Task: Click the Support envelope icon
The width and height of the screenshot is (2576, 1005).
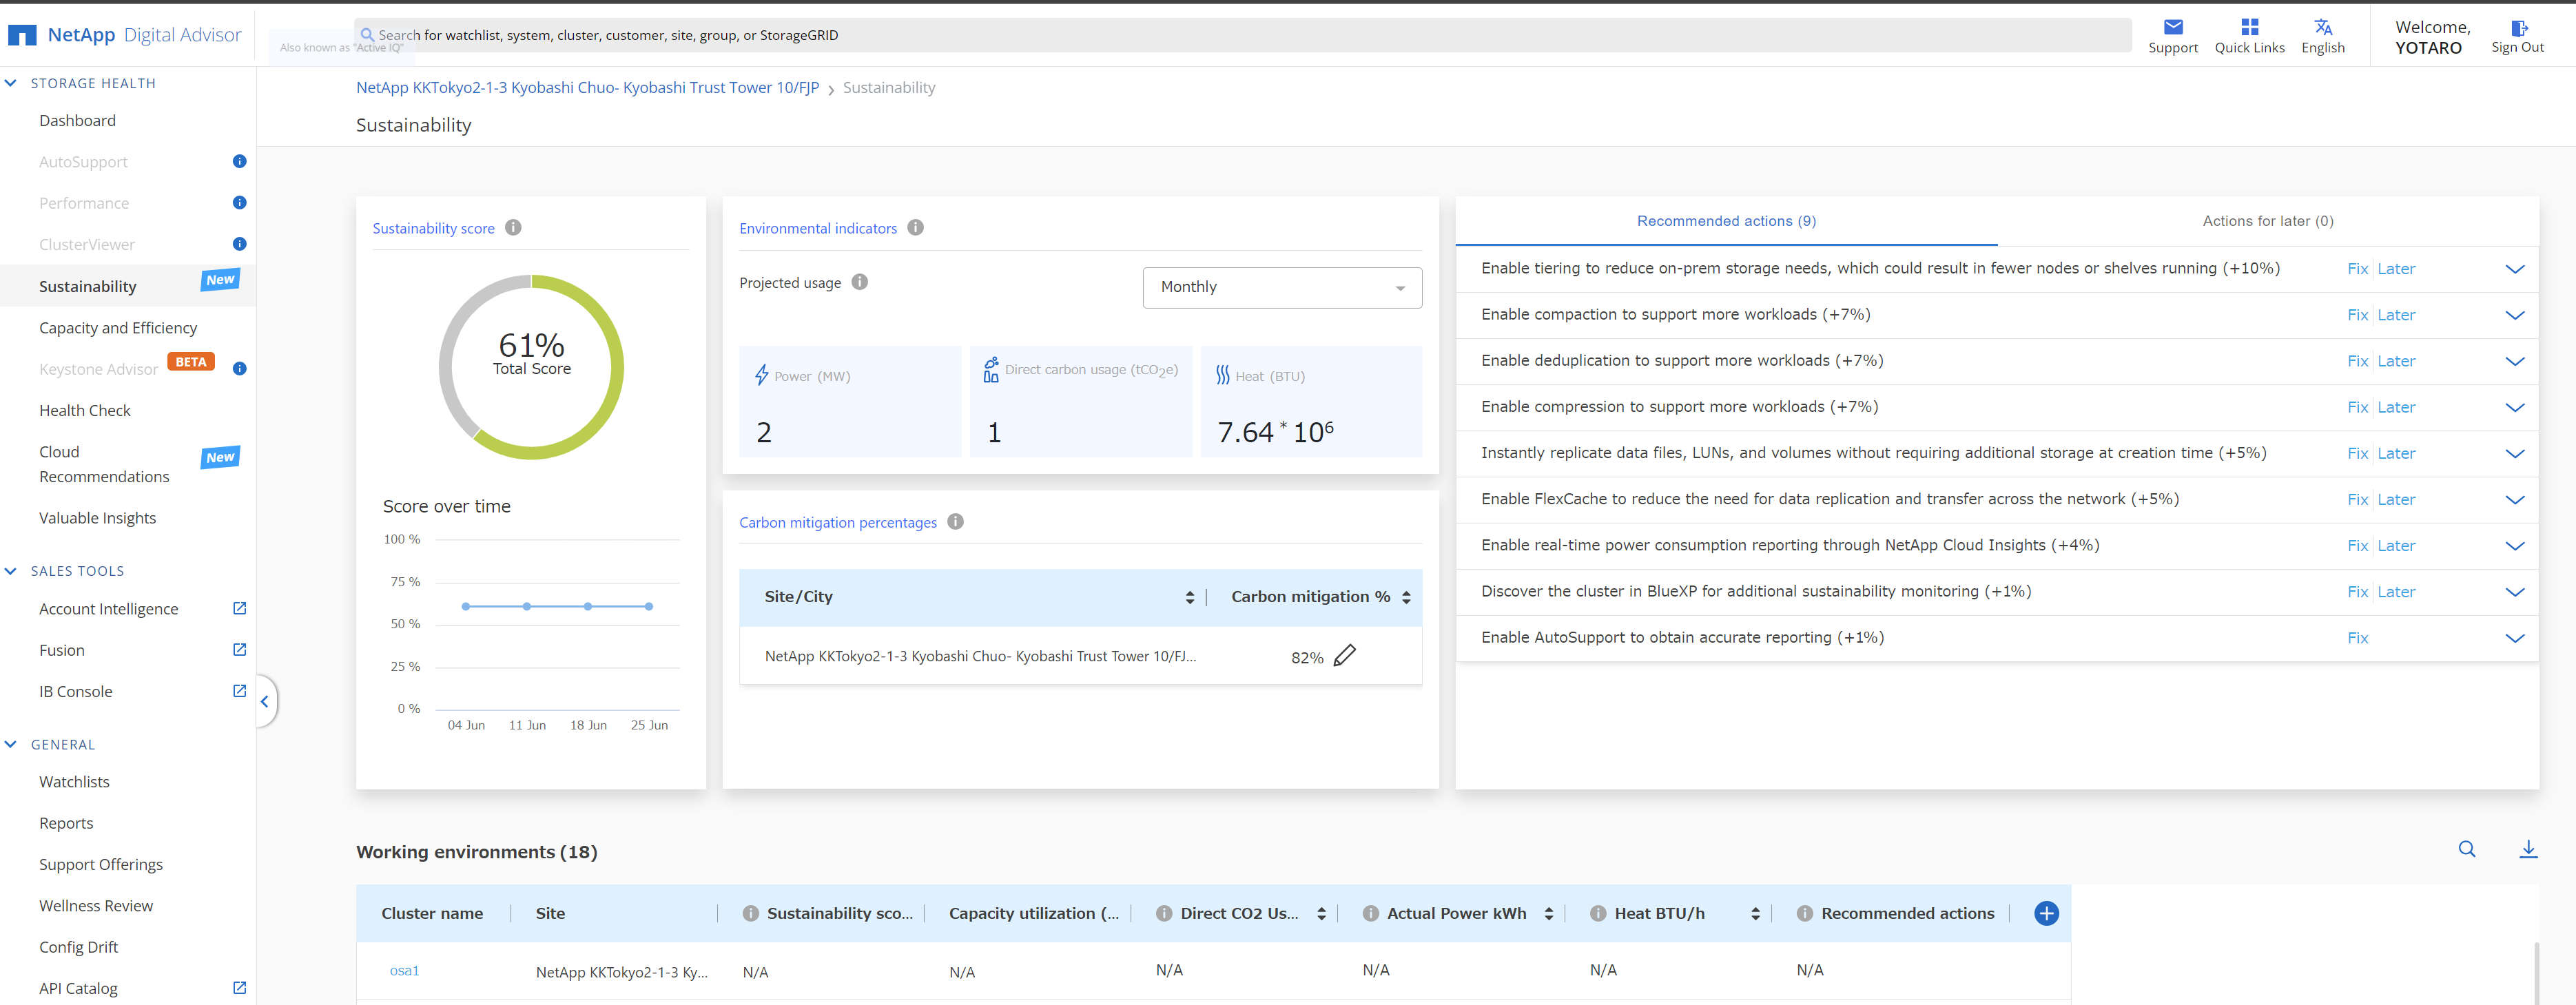Action: click(2172, 27)
